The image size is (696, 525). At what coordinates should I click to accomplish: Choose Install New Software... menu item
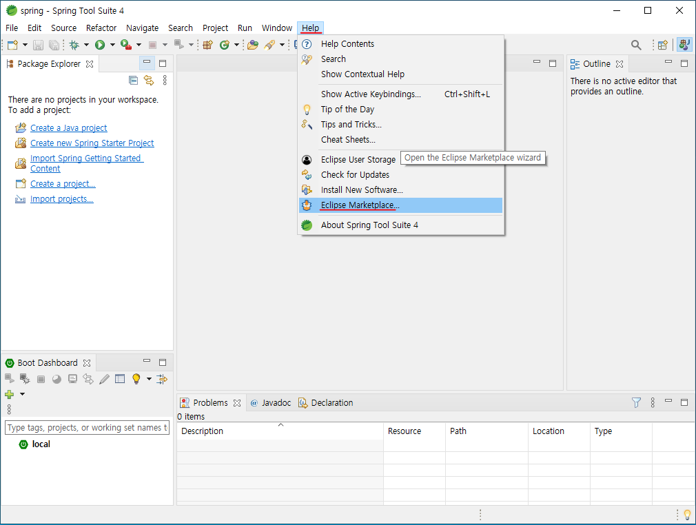401,190
